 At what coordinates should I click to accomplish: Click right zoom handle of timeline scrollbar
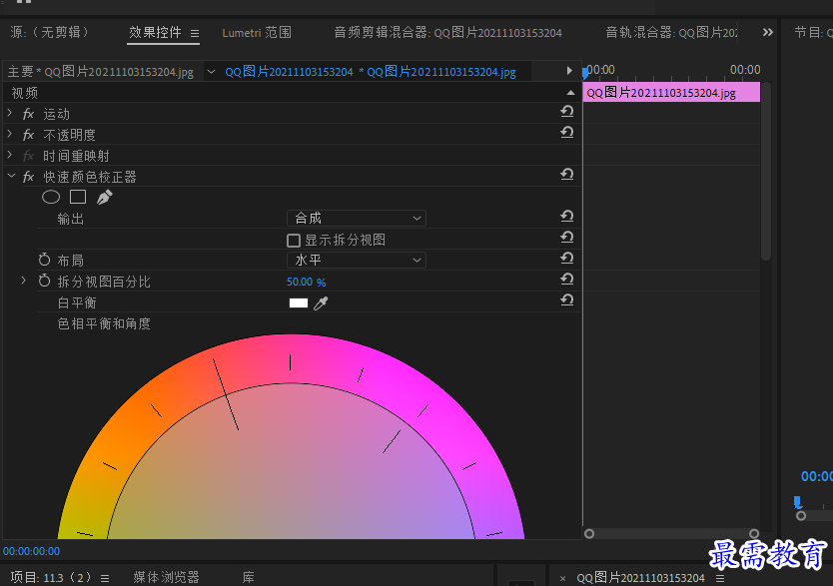[x=754, y=534]
